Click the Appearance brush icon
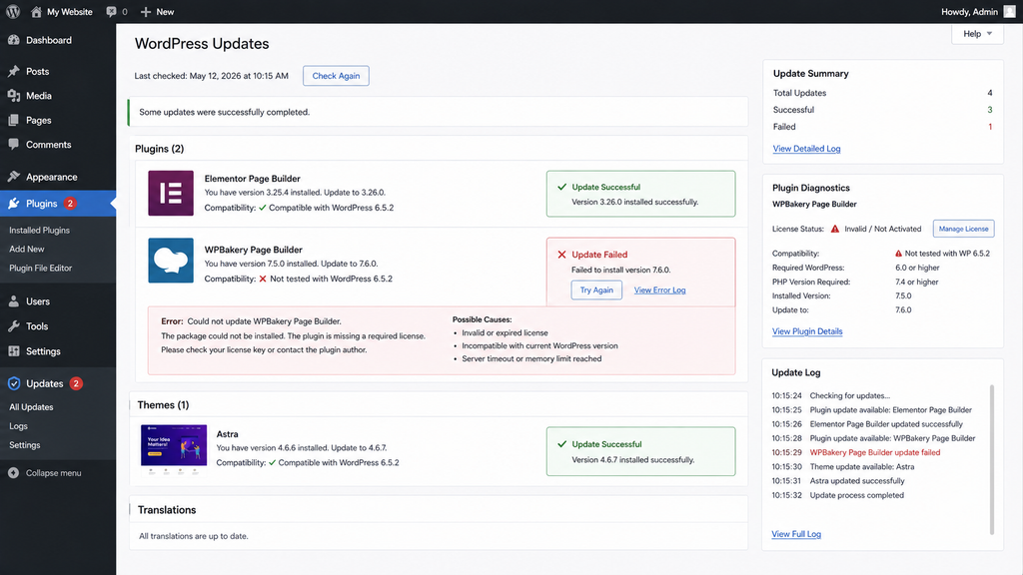Viewport: 1023px width, 575px height. tap(14, 177)
